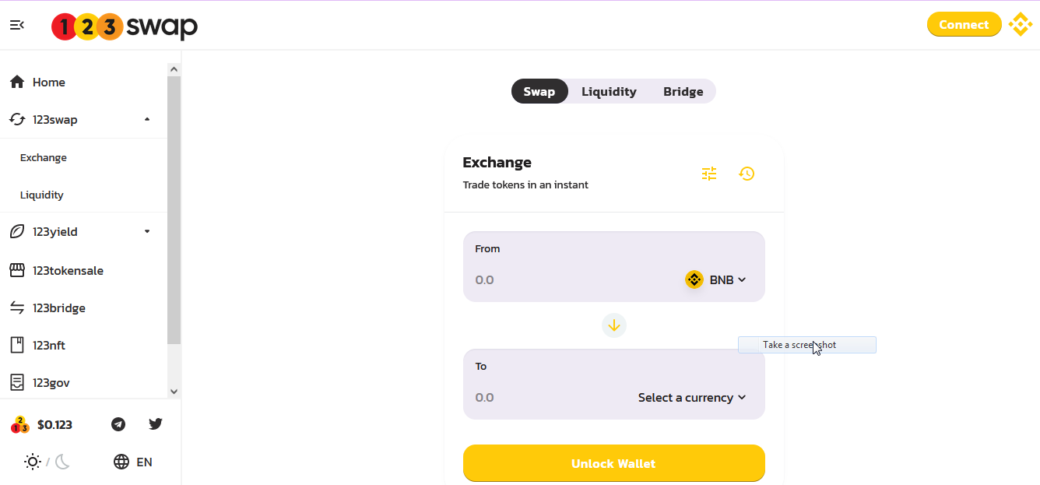Open the BNB token dropdown

click(x=716, y=279)
